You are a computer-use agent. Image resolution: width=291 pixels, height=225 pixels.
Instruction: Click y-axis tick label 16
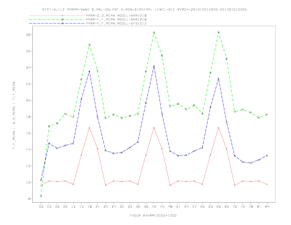[x=28, y=133]
